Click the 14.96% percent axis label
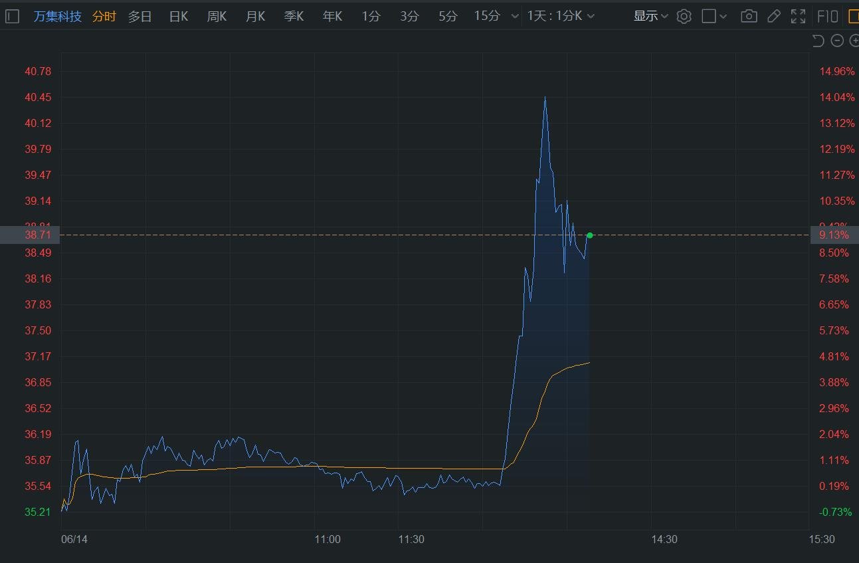The image size is (859, 563). tap(837, 71)
